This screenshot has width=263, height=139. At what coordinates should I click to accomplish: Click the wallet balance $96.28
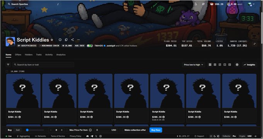217,4
